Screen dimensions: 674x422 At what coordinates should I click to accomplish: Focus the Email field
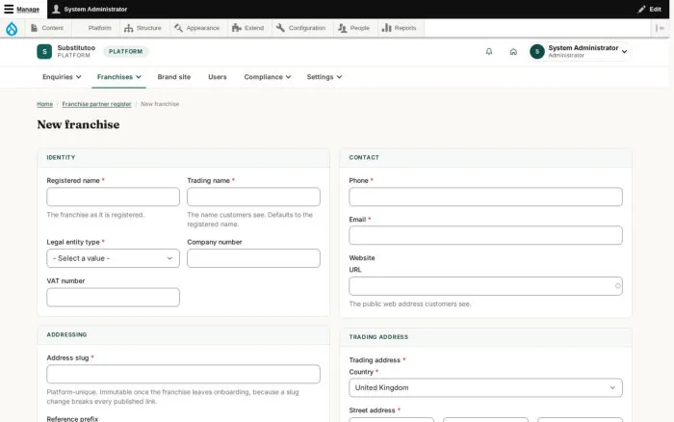pos(485,236)
